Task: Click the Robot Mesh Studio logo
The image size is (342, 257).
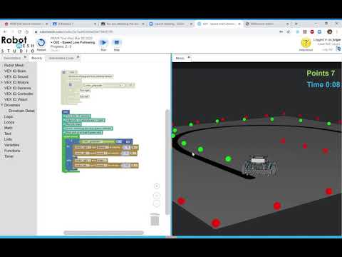Action: pyautogui.click(x=17, y=44)
